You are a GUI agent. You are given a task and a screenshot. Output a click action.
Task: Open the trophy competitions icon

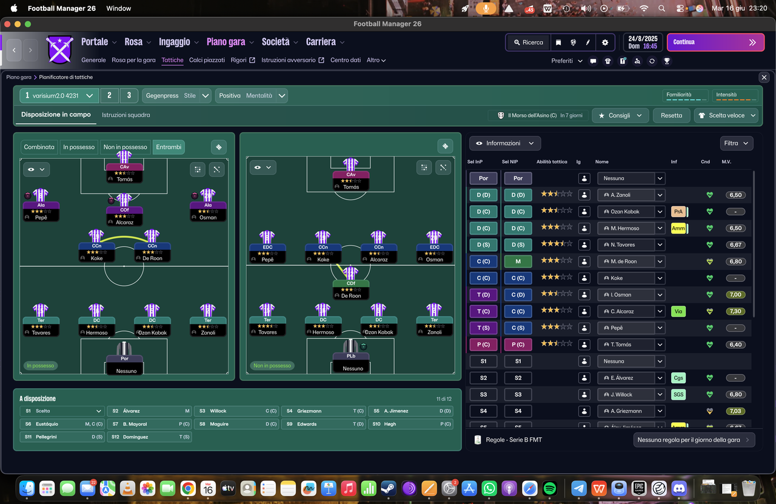click(x=667, y=61)
